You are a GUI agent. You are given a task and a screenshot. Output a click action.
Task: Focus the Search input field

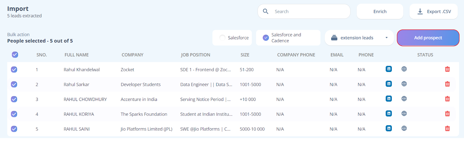click(x=304, y=12)
